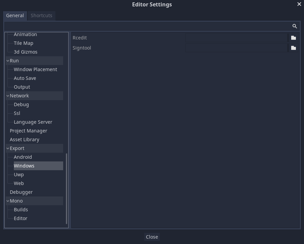Select Android export settings

23,157
